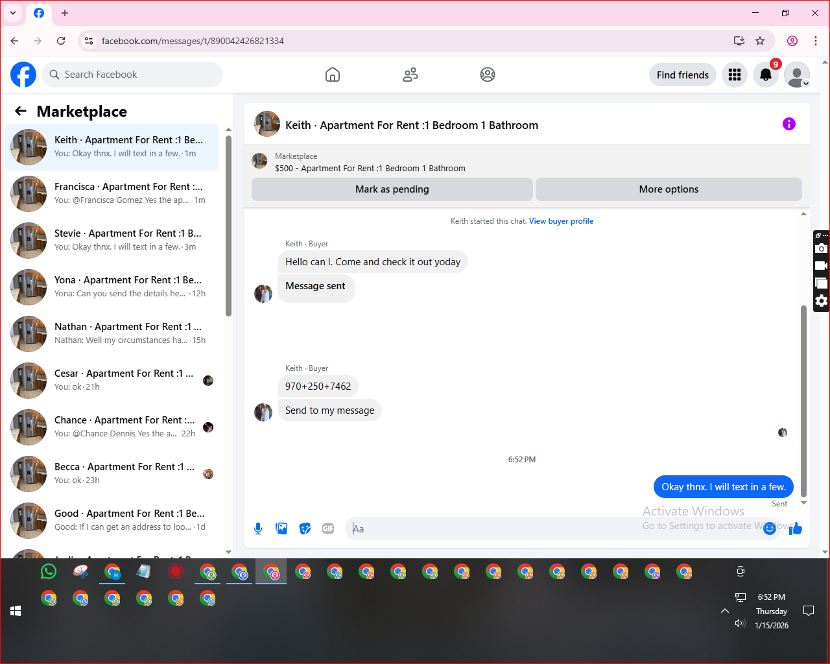Click the chat messages scrollbar
Screen dimensions: 830x664
pyautogui.click(x=804, y=401)
